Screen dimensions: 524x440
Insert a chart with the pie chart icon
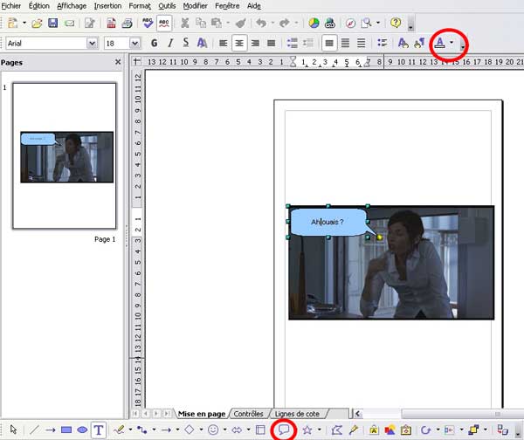314,23
